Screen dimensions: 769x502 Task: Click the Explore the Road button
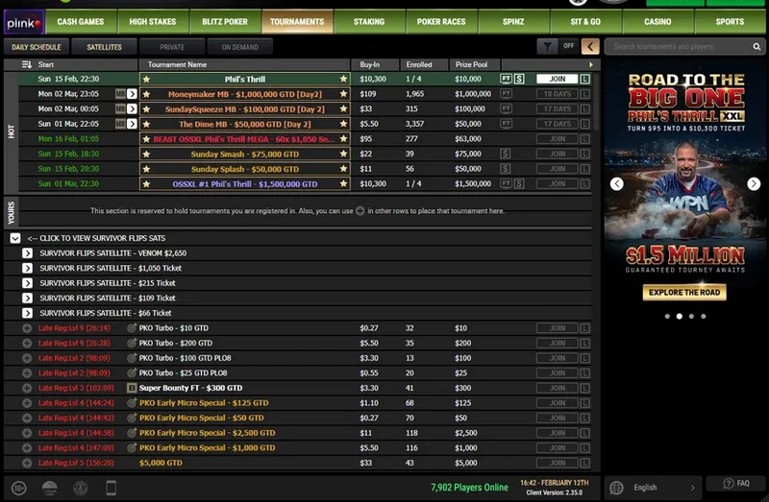point(684,292)
